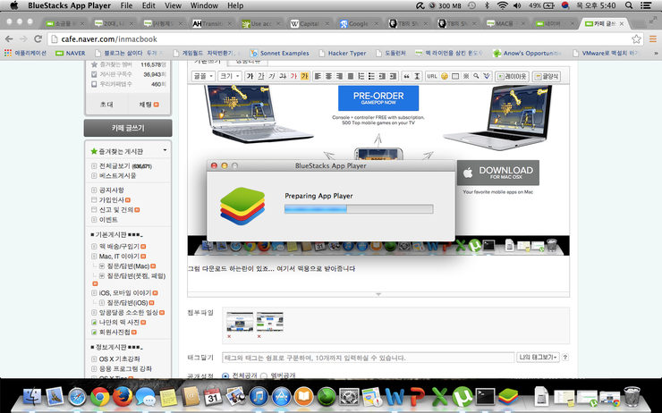The height and width of the screenshot is (413, 662).
Task: Select the 전체공개 radio button
Action: click(x=225, y=375)
